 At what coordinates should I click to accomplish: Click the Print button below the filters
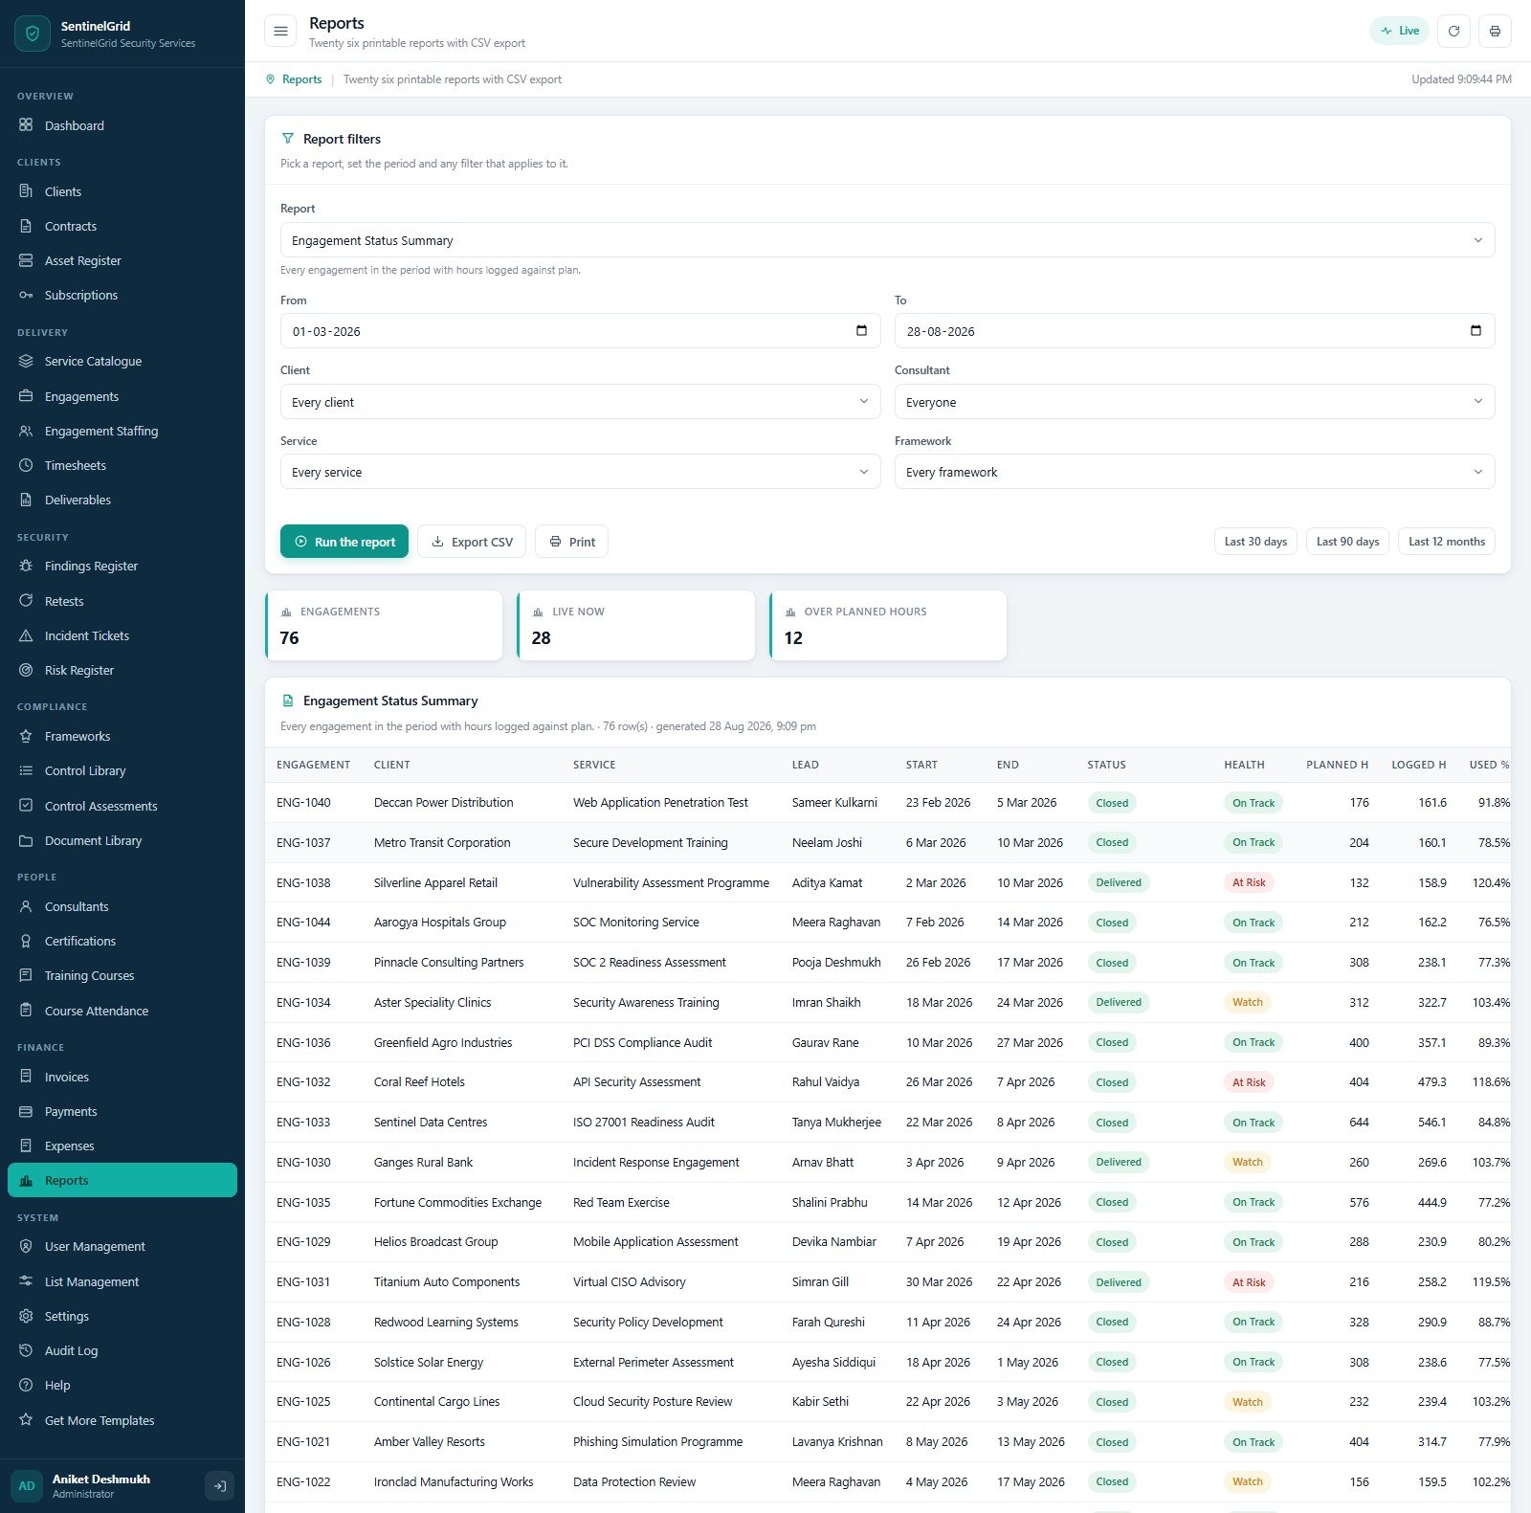571,542
